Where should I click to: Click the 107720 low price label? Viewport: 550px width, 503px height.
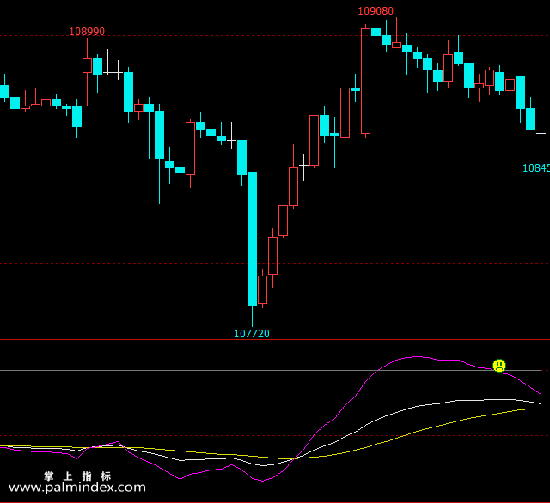click(x=252, y=333)
